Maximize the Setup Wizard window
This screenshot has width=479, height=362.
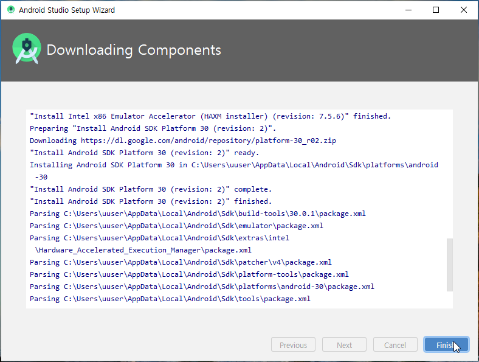[436, 10]
